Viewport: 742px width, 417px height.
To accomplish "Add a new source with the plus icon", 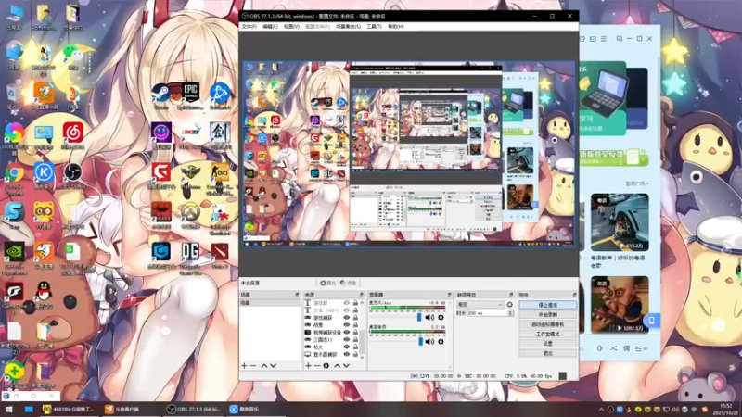I will [308, 365].
